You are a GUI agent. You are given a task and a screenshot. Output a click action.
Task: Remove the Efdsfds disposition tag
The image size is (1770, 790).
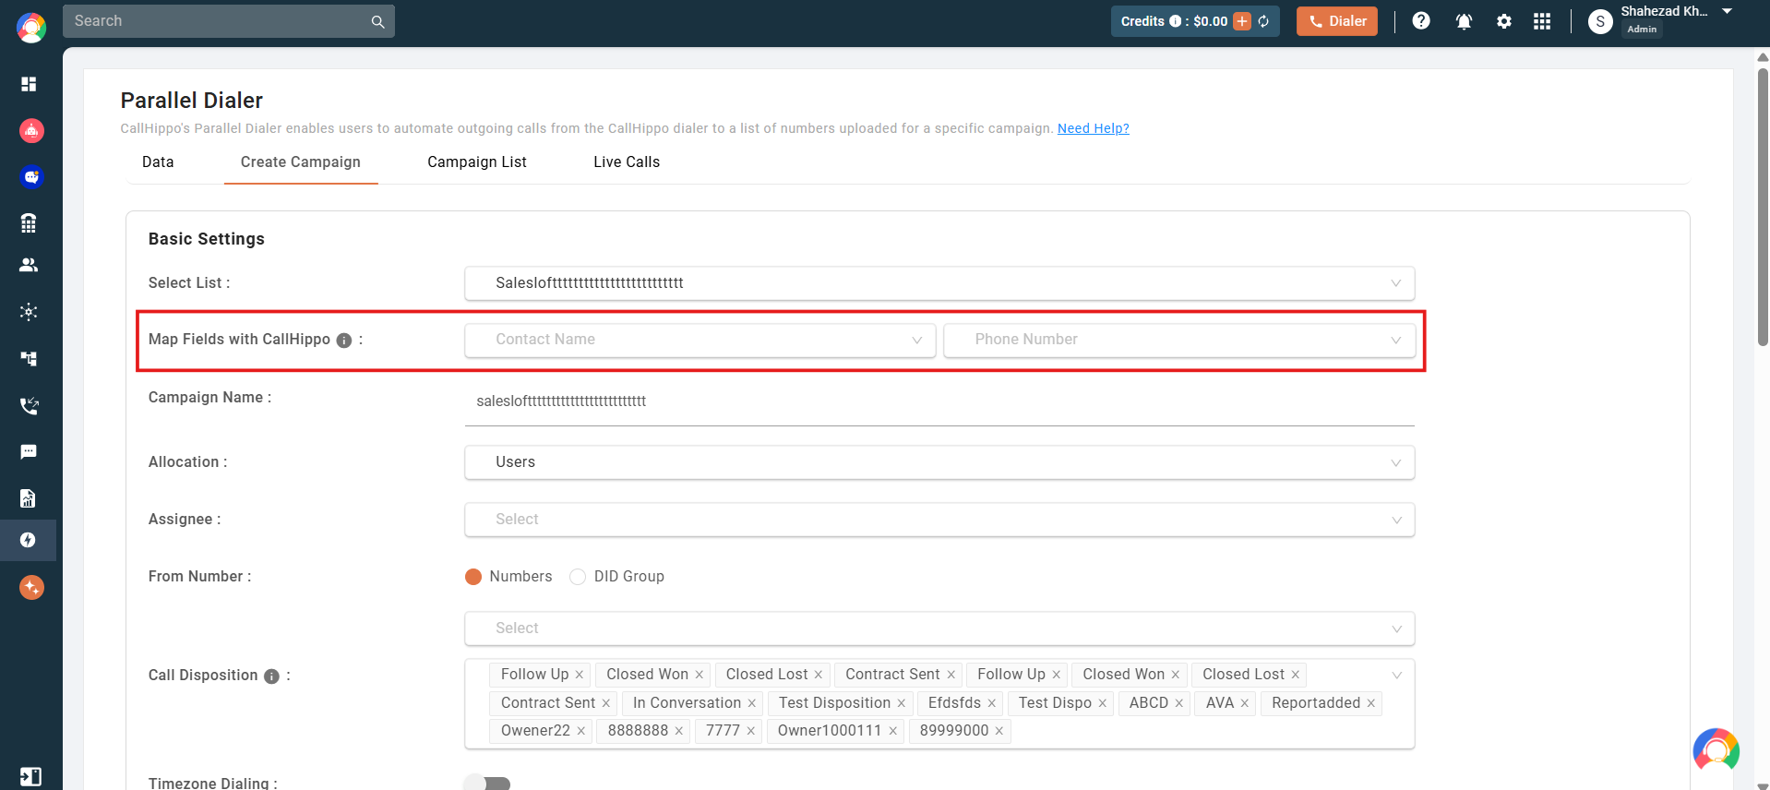991,704
